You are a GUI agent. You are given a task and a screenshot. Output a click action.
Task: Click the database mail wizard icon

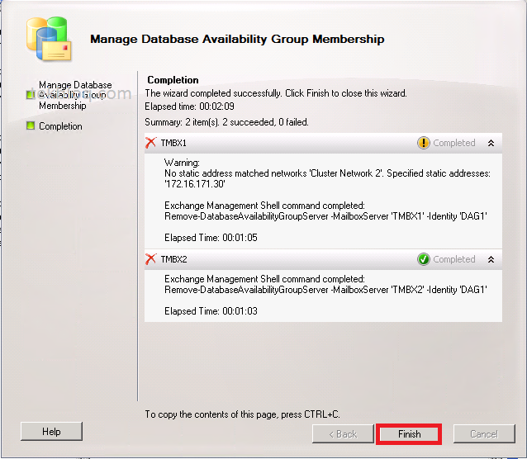49,39
